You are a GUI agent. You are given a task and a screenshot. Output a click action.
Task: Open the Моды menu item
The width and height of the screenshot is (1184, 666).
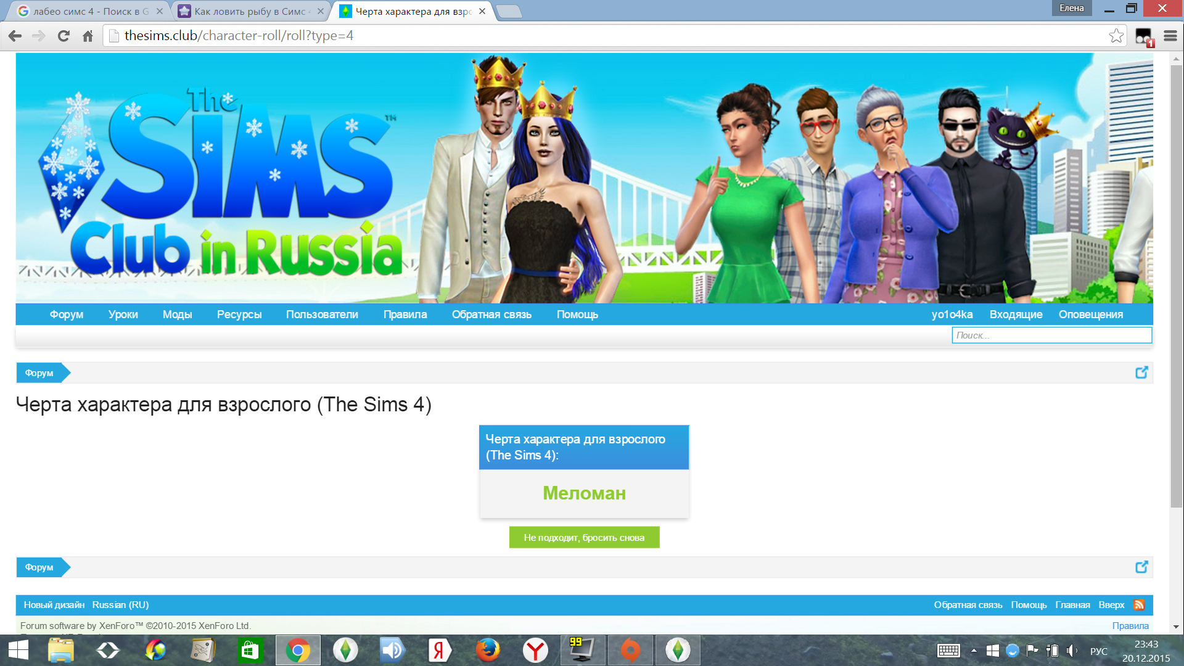(x=178, y=314)
